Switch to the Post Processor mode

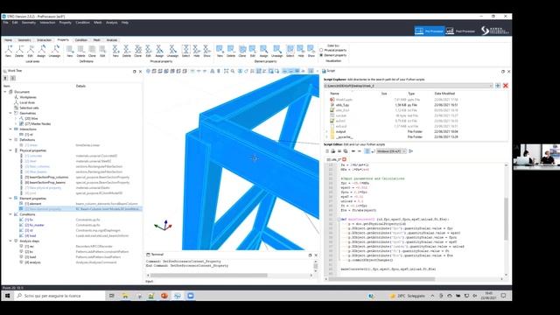[x=461, y=31]
